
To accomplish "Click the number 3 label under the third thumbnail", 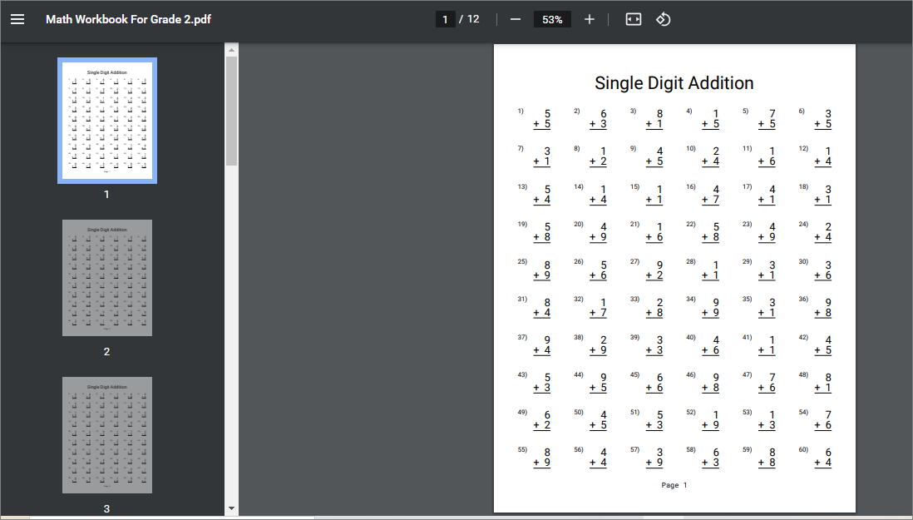I will (106, 508).
